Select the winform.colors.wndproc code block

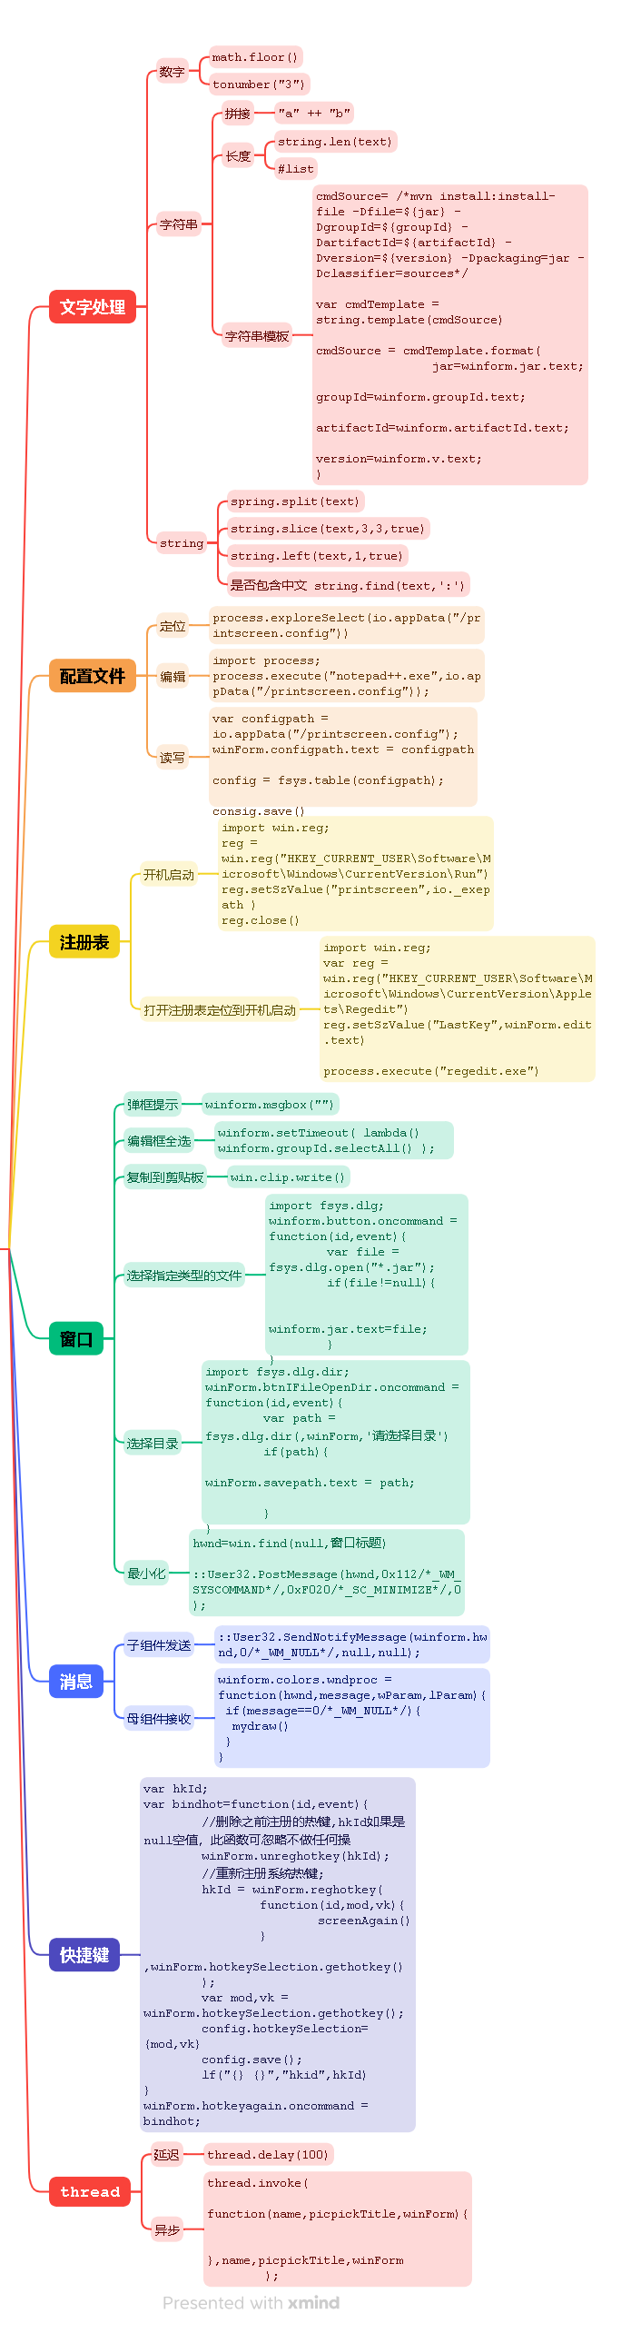click(352, 1719)
